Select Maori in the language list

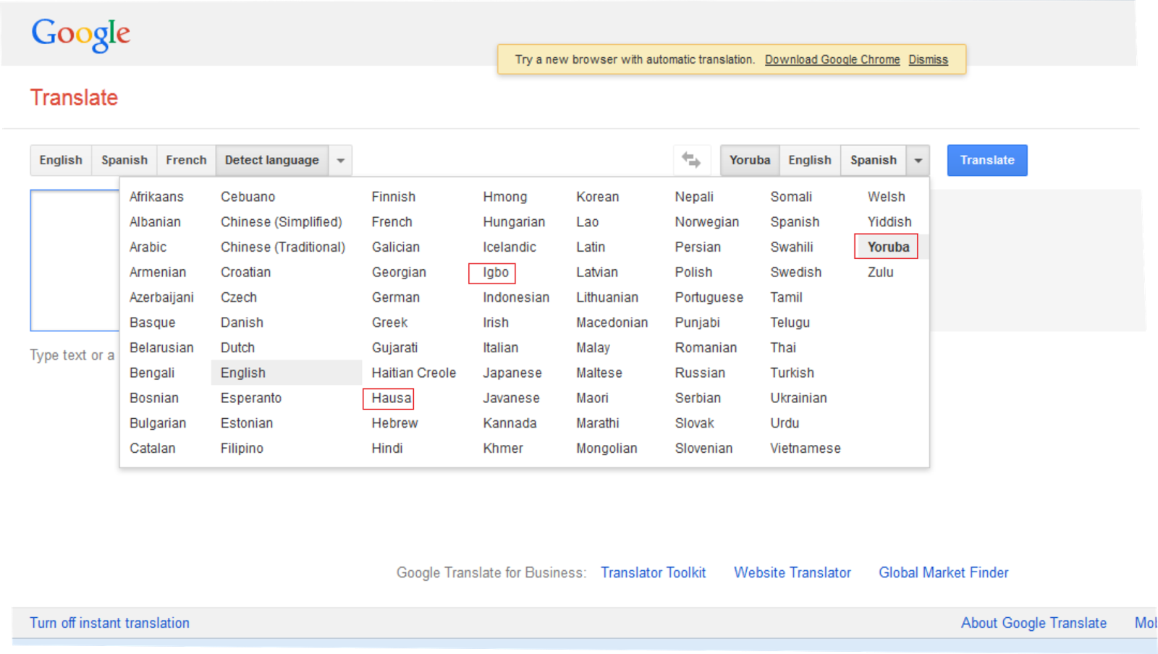[x=592, y=398]
